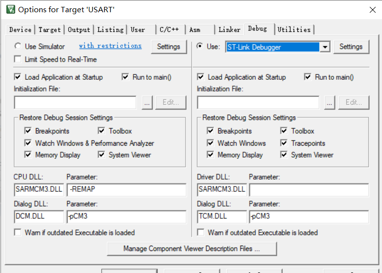Open the Target tab
Screen dimensions: 382x273
coord(49,30)
